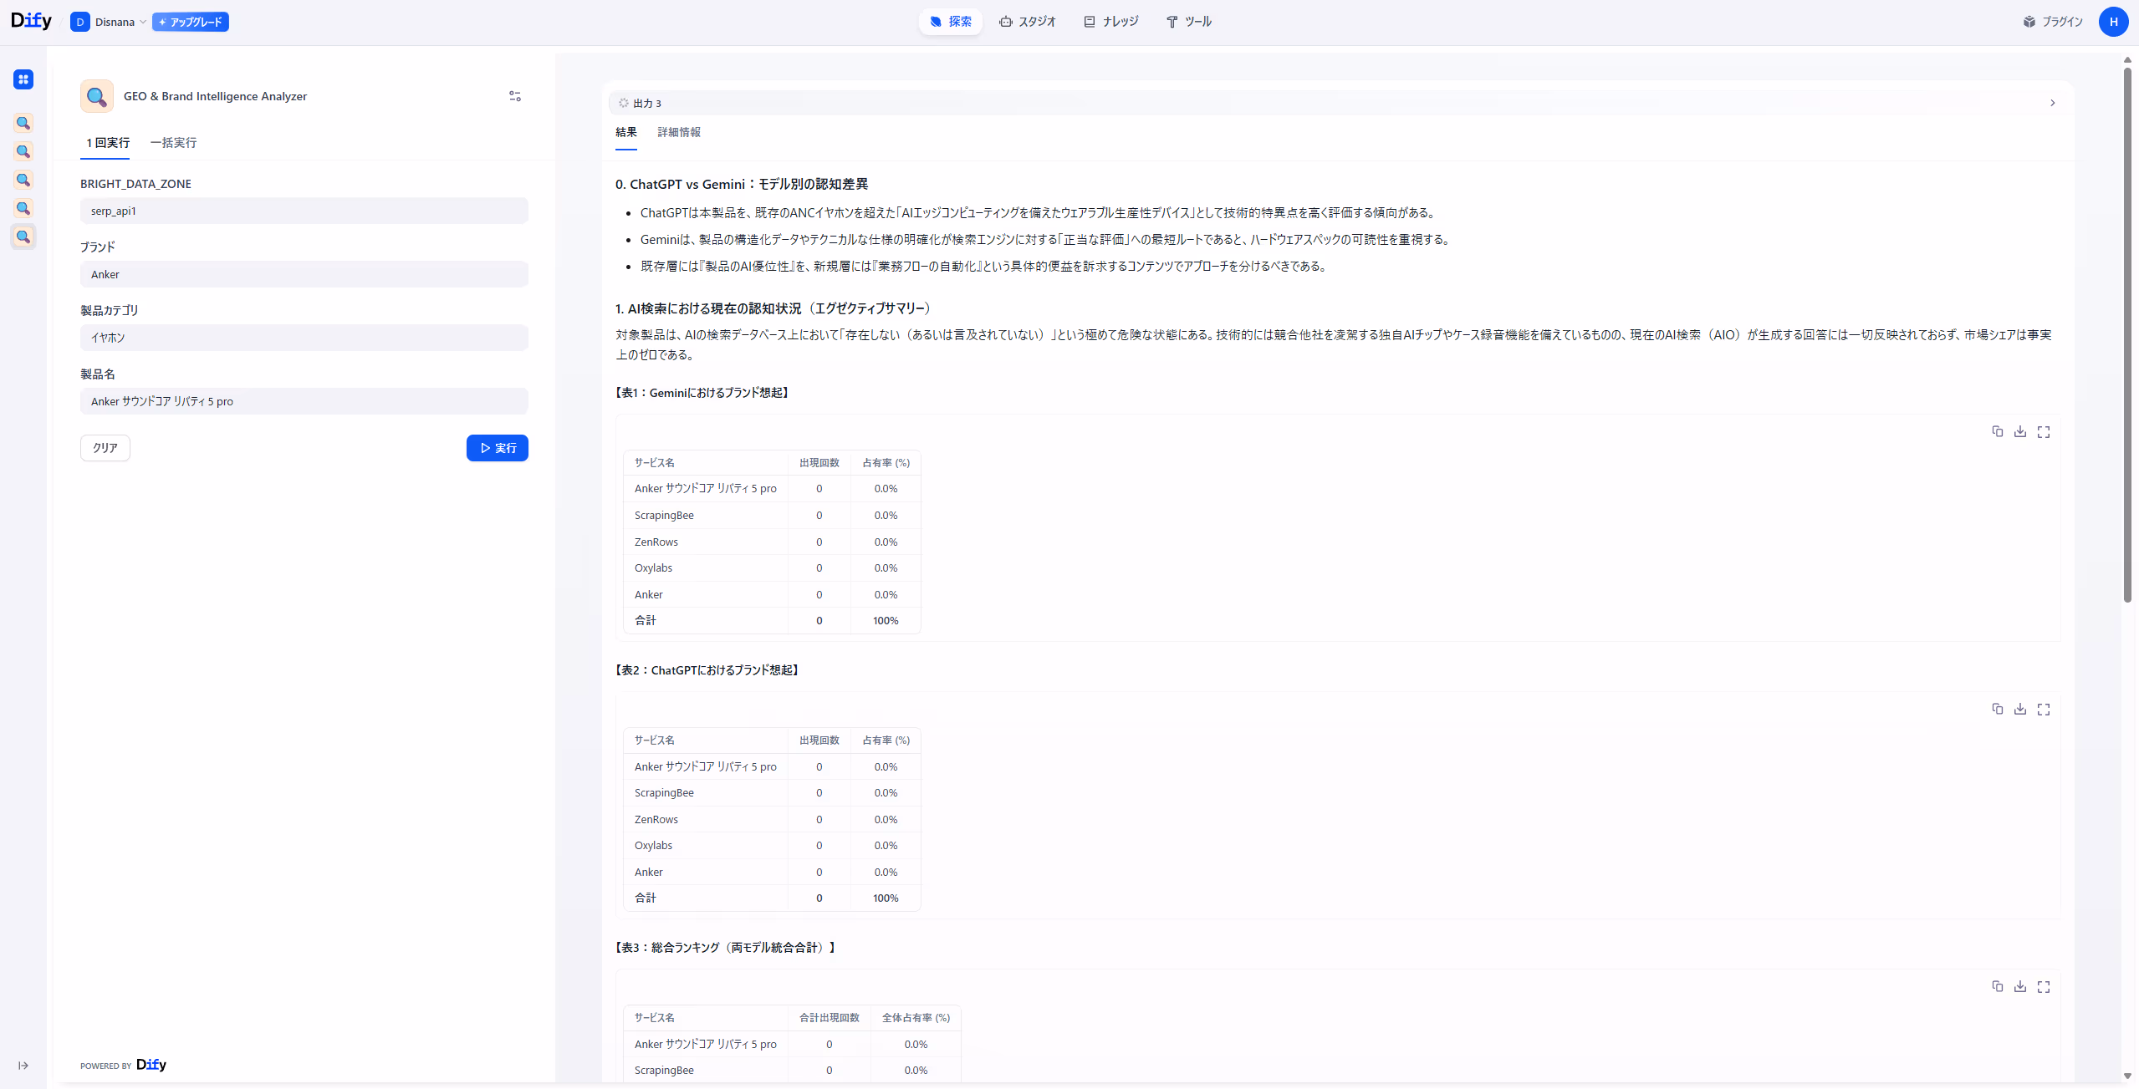Image resolution: width=2139 pixels, height=1089 pixels.
Task: Select the fourth magnifier app in sidebar
Action: coord(23,208)
